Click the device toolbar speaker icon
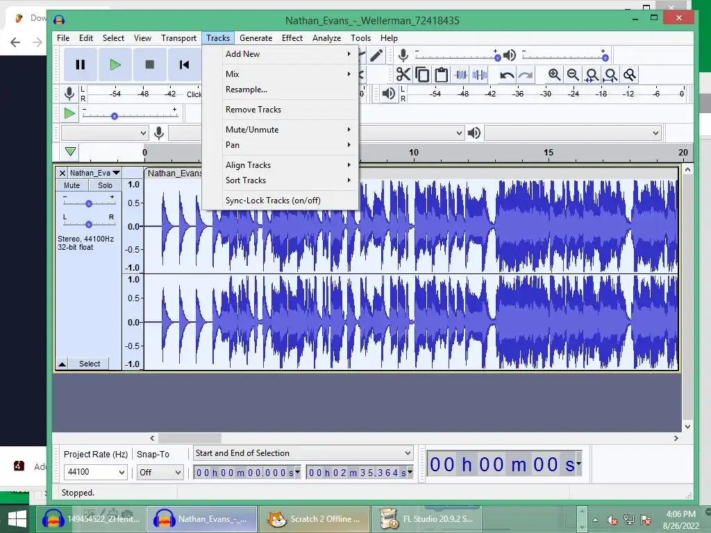Viewport: 711px width, 533px height. (474, 133)
